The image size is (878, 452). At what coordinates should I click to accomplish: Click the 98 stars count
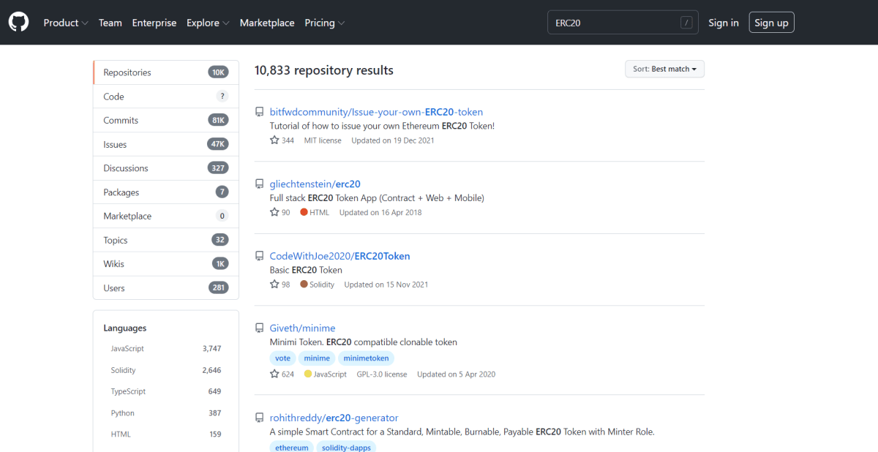[279, 285]
